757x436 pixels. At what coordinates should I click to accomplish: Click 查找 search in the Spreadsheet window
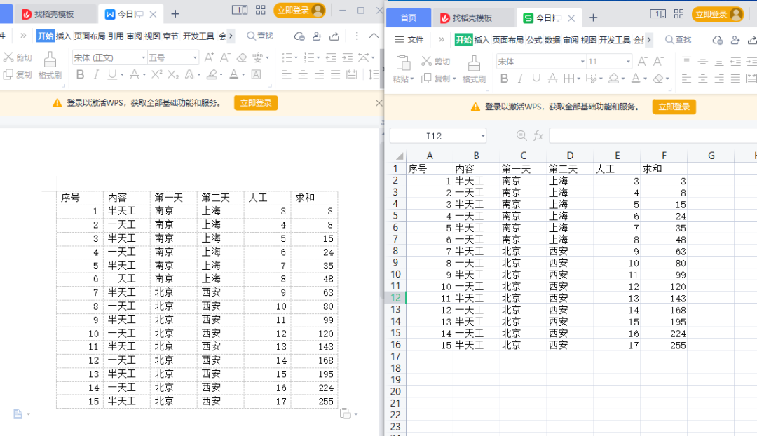tap(678, 40)
